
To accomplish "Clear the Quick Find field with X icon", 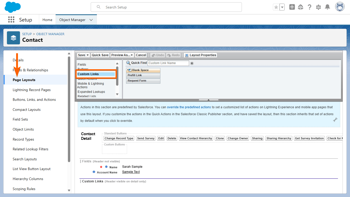I will click(192, 63).
